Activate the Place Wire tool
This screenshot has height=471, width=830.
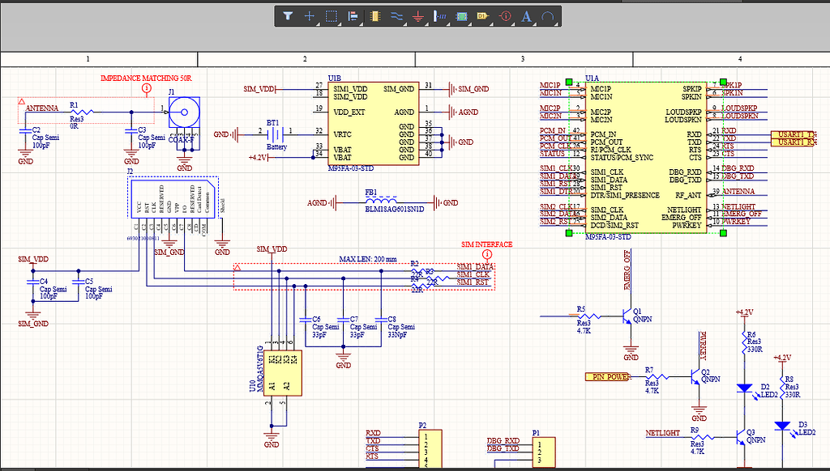[x=396, y=15]
